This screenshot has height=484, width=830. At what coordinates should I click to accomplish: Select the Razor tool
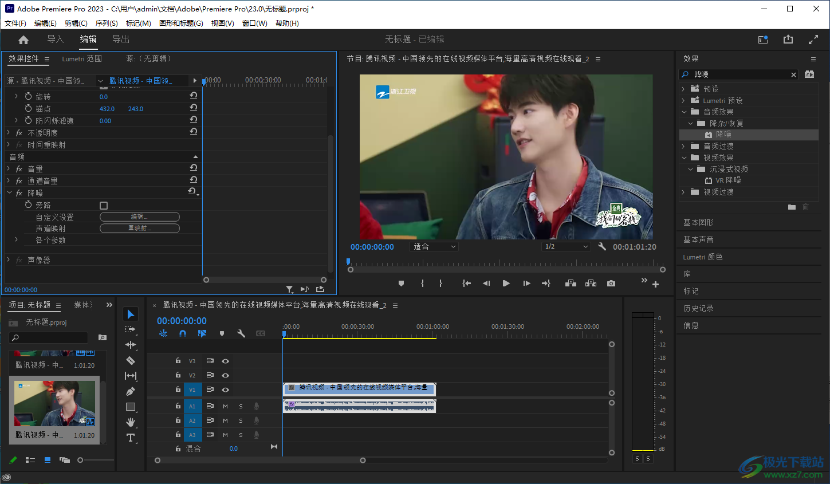point(131,360)
